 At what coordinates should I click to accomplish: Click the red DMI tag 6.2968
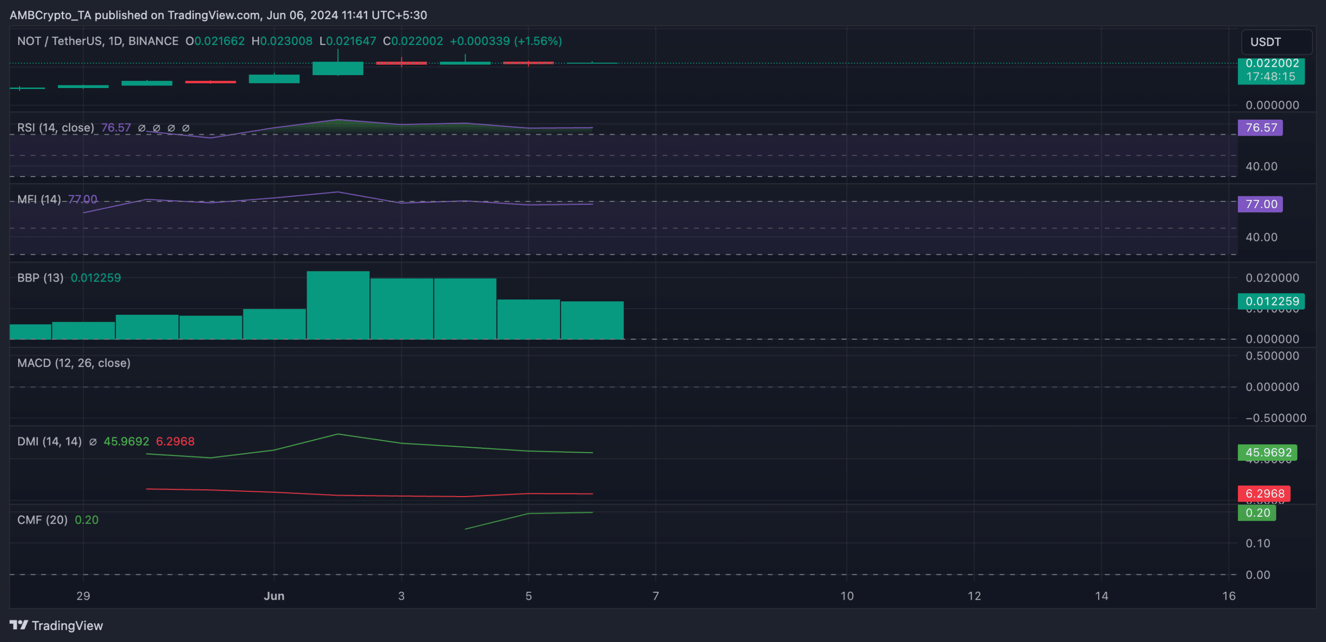(1264, 493)
